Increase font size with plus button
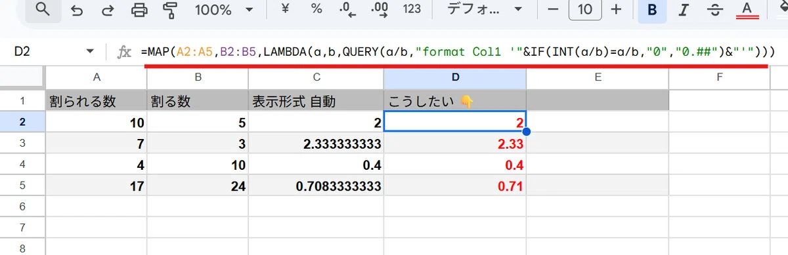The height and width of the screenshot is (255, 788). [616, 10]
